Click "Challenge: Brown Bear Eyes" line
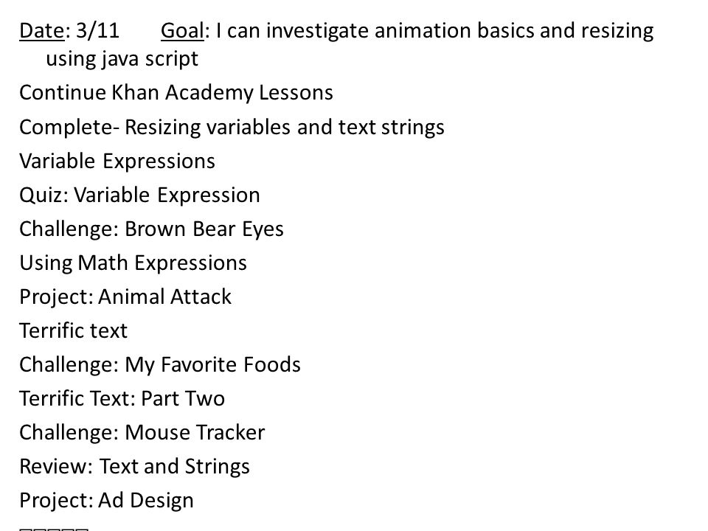The image size is (708, 531). (x=151, y=229)
